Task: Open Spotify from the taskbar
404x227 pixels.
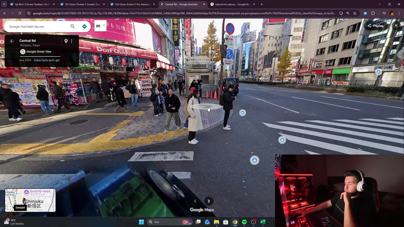Action: coord(244,222)
